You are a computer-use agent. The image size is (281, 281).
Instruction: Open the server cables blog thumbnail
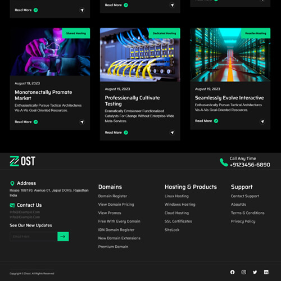click(x=140, y=55)
